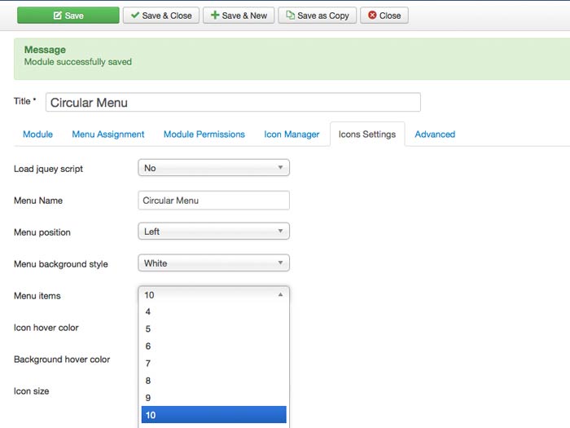
Task: Click the Save & Close button
Action: click(x=160, y=15)
